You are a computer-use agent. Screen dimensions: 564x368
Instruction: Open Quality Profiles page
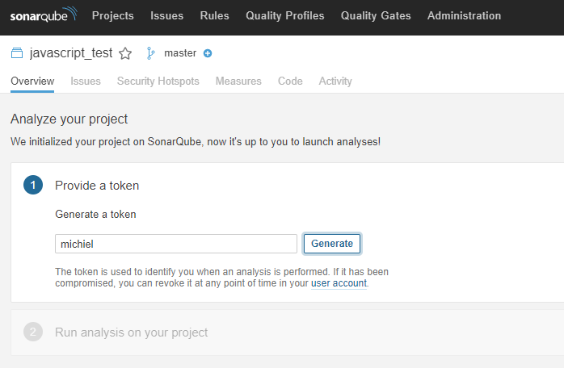(x=285, y=16)
